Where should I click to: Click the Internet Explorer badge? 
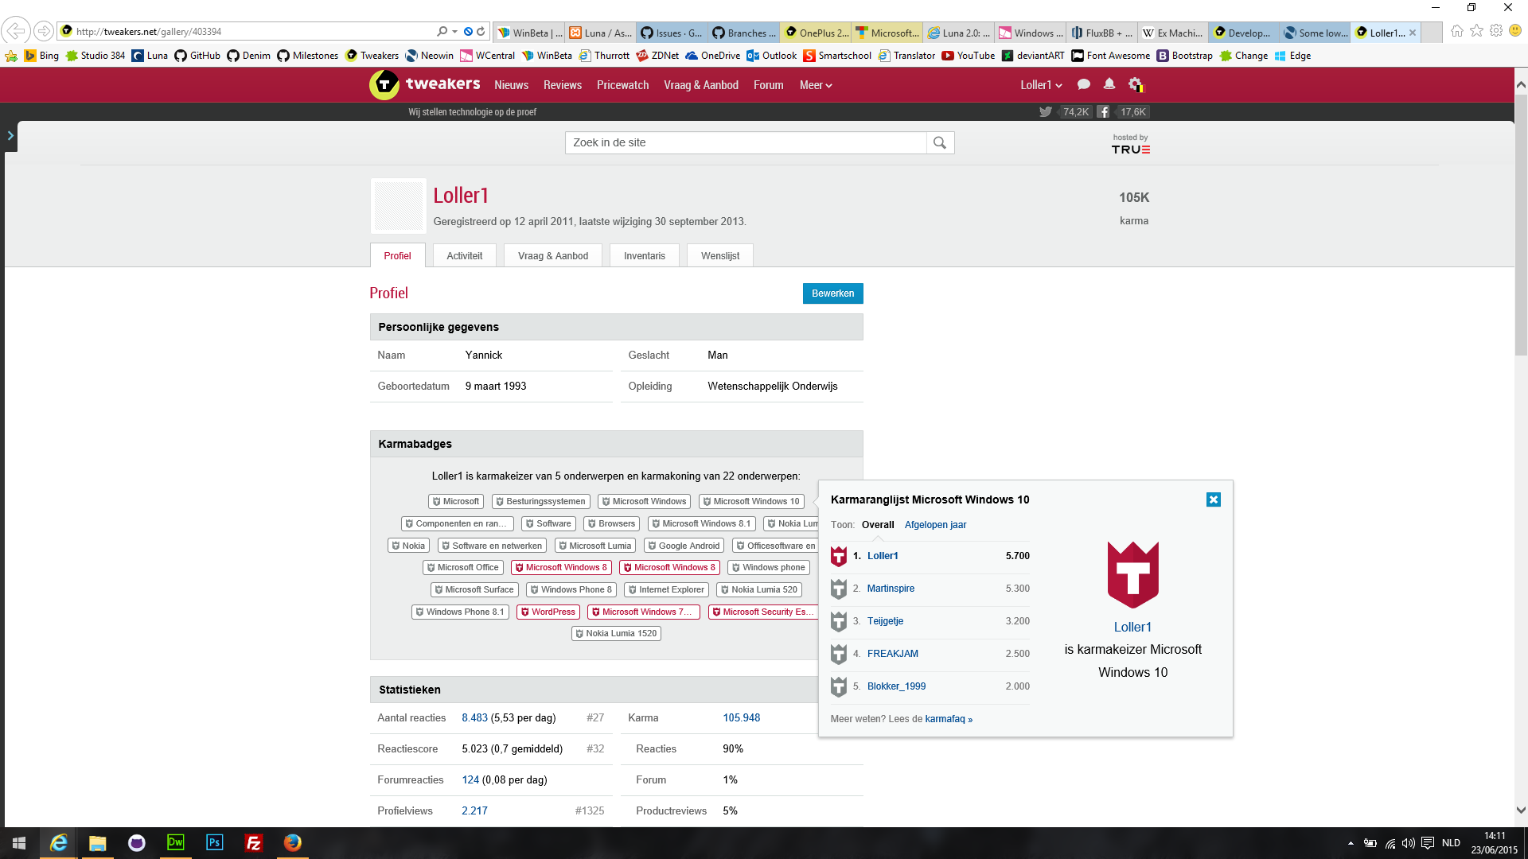pyautogui.click(x=666, y=589)
